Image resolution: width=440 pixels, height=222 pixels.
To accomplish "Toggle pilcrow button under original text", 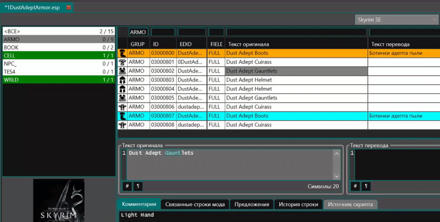I will pos(138,186).
